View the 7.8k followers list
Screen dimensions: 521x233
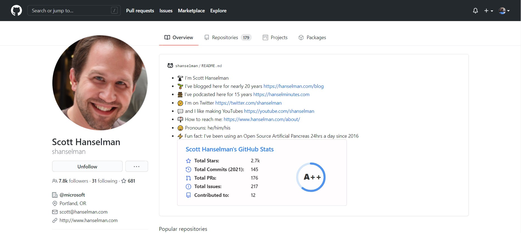tap(73, 181)
